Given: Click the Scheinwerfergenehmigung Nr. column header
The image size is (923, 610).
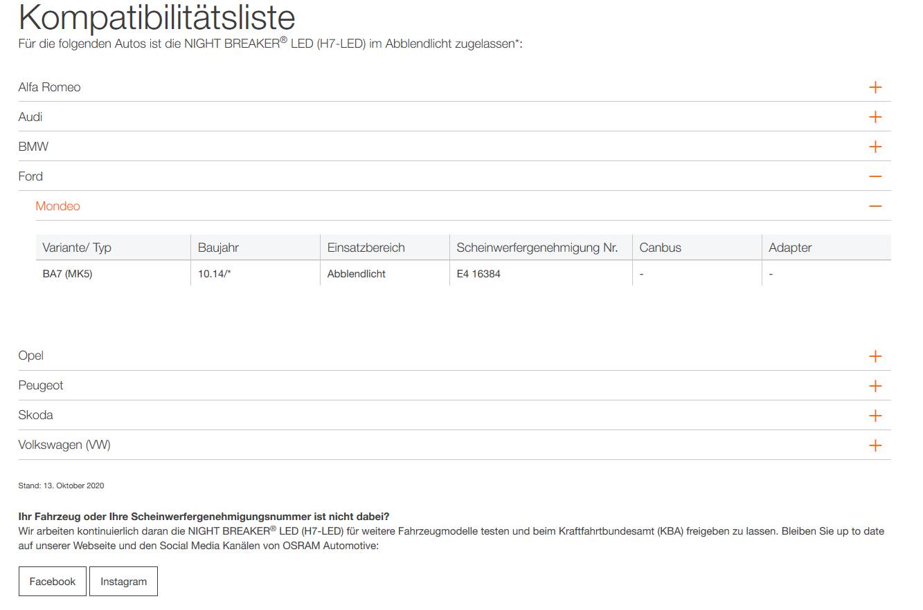Looking at the screenshot, I should pos(537,248).
